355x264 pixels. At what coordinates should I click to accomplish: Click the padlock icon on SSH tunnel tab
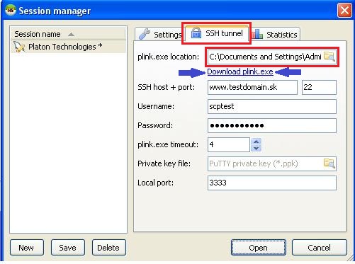pyautogui.click(x=196, y=33)
